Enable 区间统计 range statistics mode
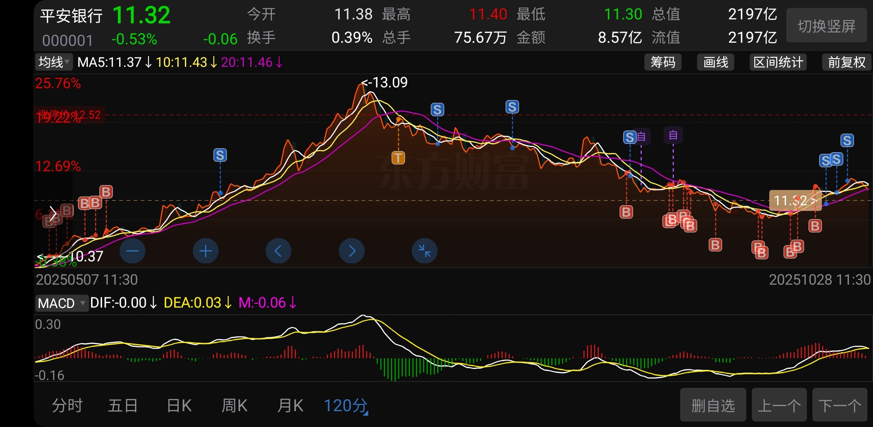The width and height of the screenshot is (873, 427). [x=778, y=62]
